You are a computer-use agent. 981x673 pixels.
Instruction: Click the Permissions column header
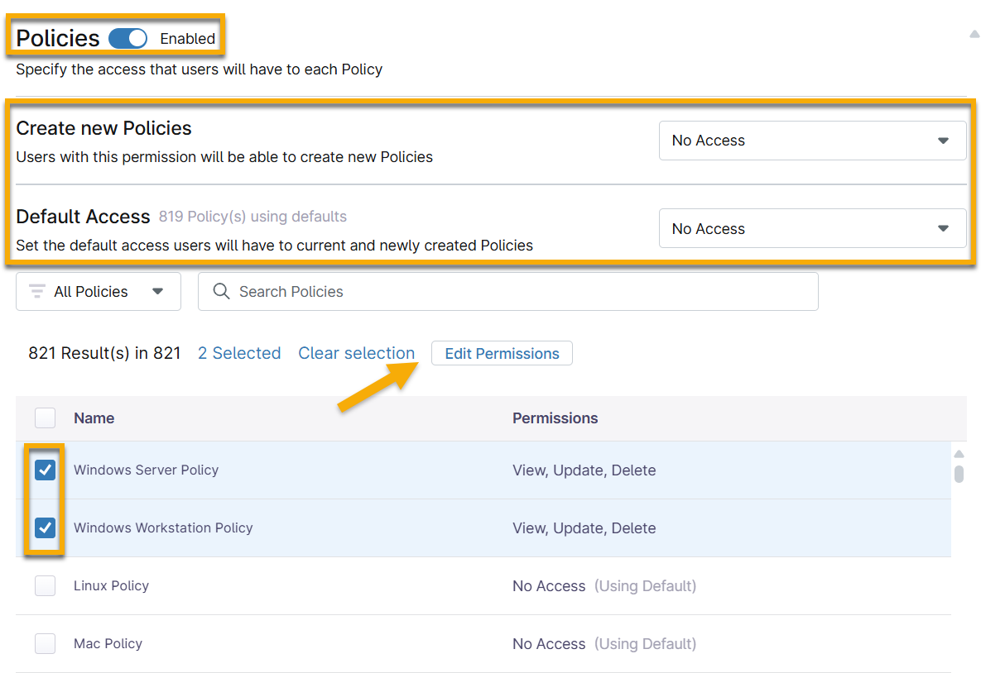(555, 418)
